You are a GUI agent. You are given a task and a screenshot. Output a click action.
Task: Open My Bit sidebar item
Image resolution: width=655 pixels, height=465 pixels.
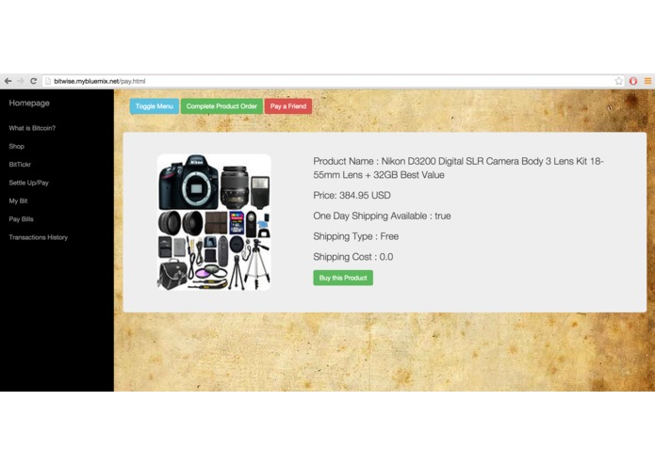[19, 201]
